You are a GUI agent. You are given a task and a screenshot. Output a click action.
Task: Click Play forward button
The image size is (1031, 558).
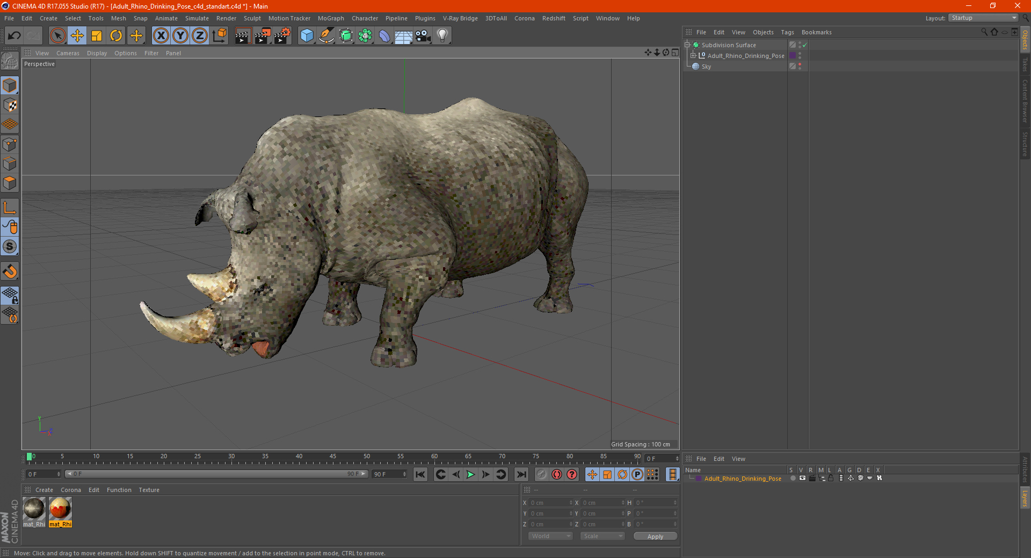tap(470, 474)
